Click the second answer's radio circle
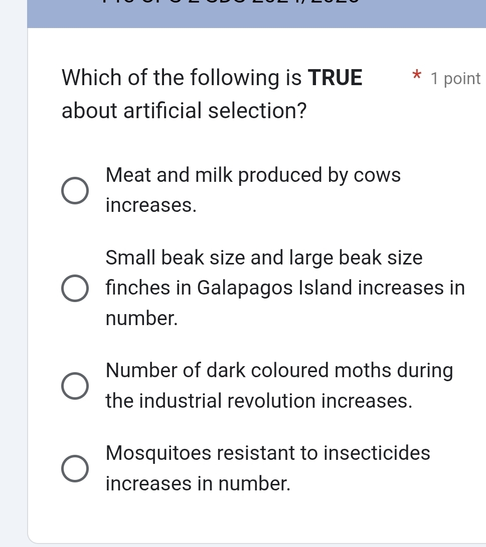The width and height of the screenshot is (486, 547). (x=75, y=288)
